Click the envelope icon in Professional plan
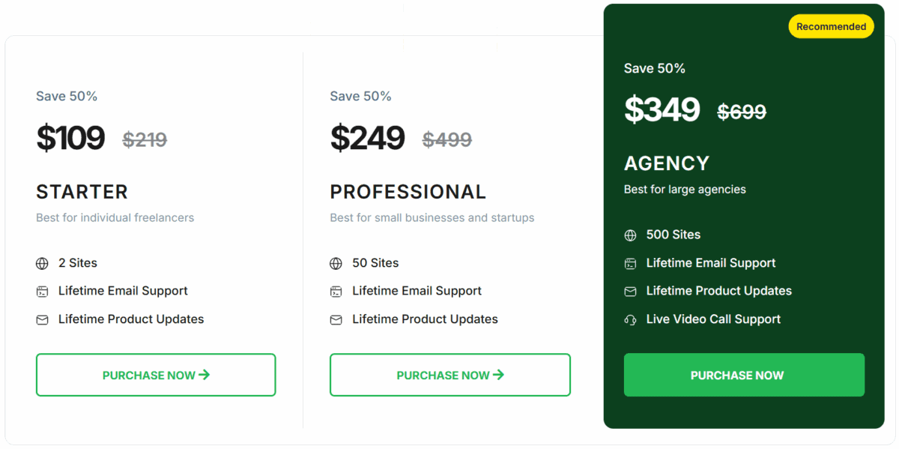This screenshot has width=899, height=449. pos(336,320)
